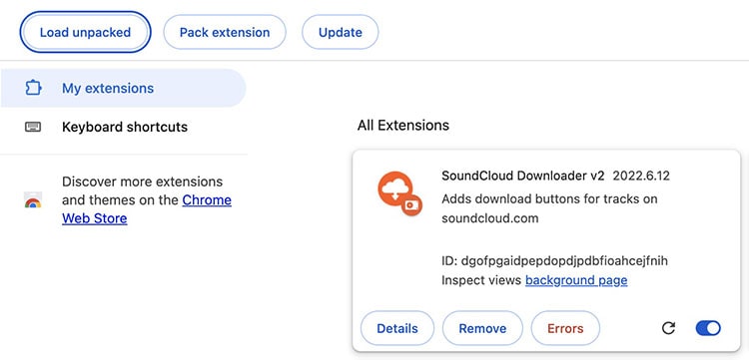Click the Load unpacked button
The width and height of the screenshot is (749, 360).
tap(85, 33)
